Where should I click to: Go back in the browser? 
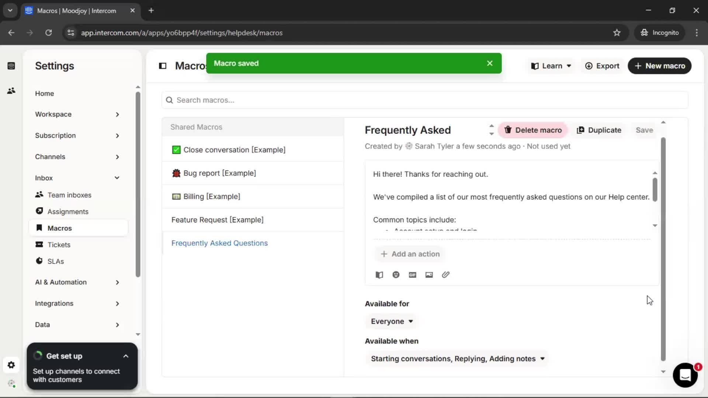click(x=11, y=33)
